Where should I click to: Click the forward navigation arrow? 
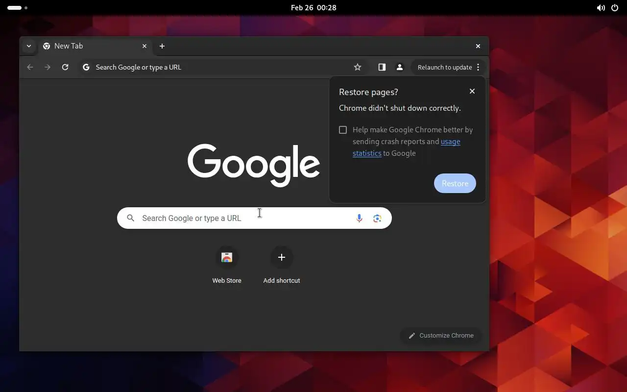[48, 67]
